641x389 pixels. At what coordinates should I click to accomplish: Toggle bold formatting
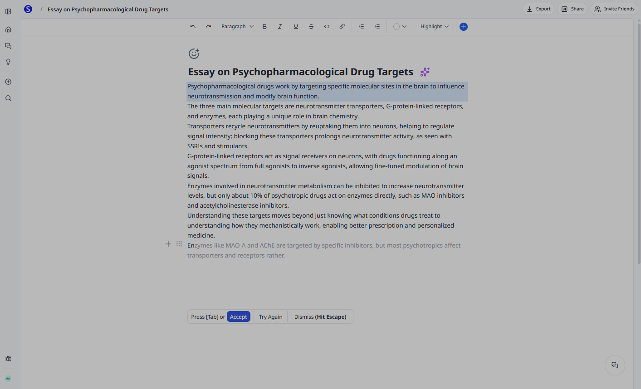click(264, 26)
